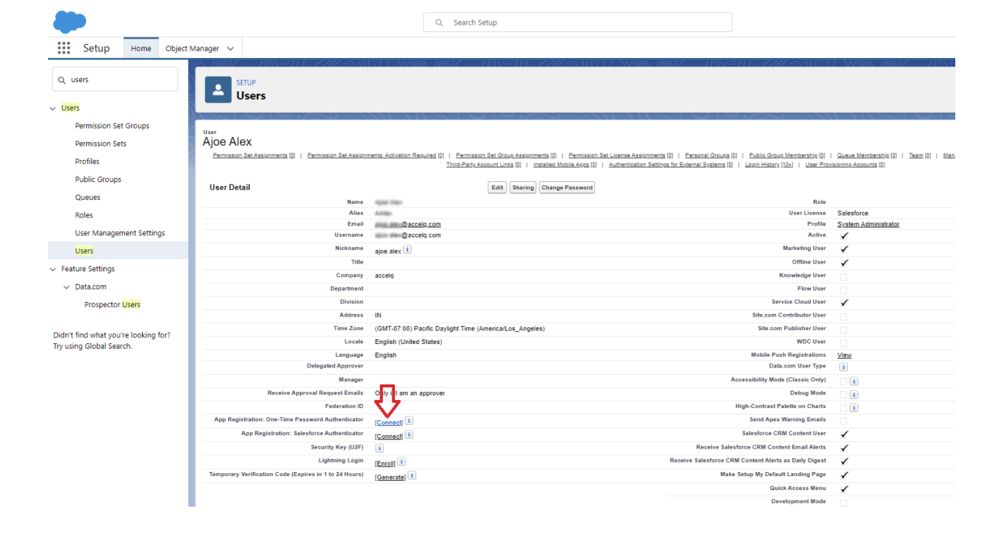
Task: Click the Change Password button
Action: click(567, 188)
